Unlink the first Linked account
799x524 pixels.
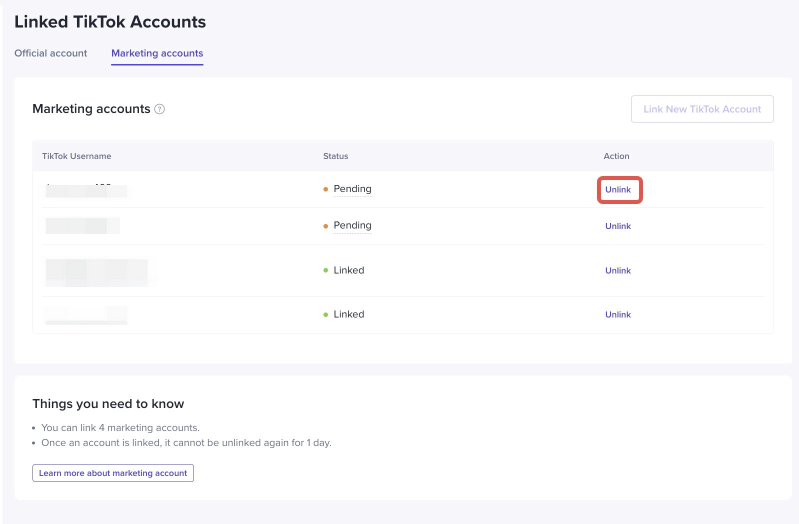click(x=618, y=270)
